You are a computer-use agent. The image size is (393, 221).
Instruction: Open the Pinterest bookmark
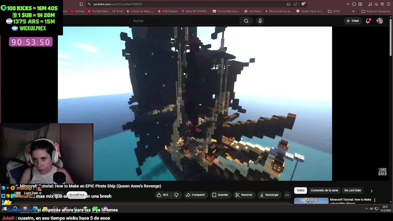coord(168,11)
